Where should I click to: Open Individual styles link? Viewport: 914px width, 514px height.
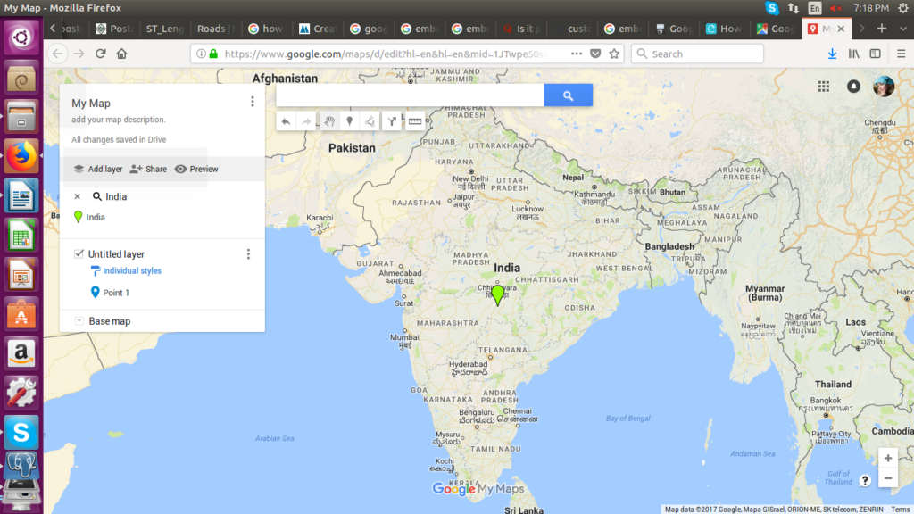pos(131,271)
